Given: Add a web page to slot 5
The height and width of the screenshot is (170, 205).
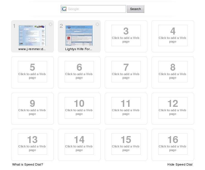Looking at the screenshot, I should tap(32, 72).
